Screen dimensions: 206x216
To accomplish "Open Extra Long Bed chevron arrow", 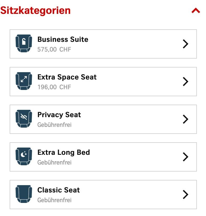I will pos(185,157).
